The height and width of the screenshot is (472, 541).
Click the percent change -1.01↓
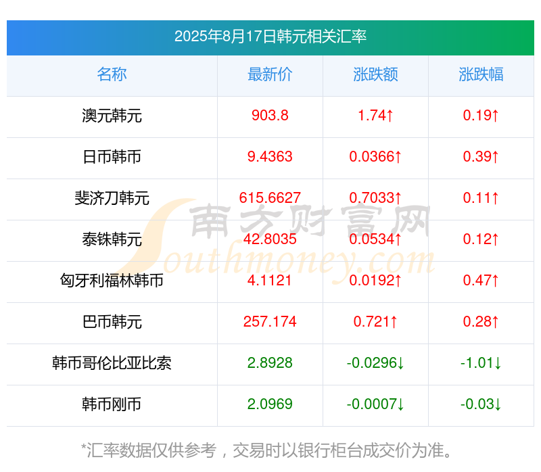(x=481, y=363)
